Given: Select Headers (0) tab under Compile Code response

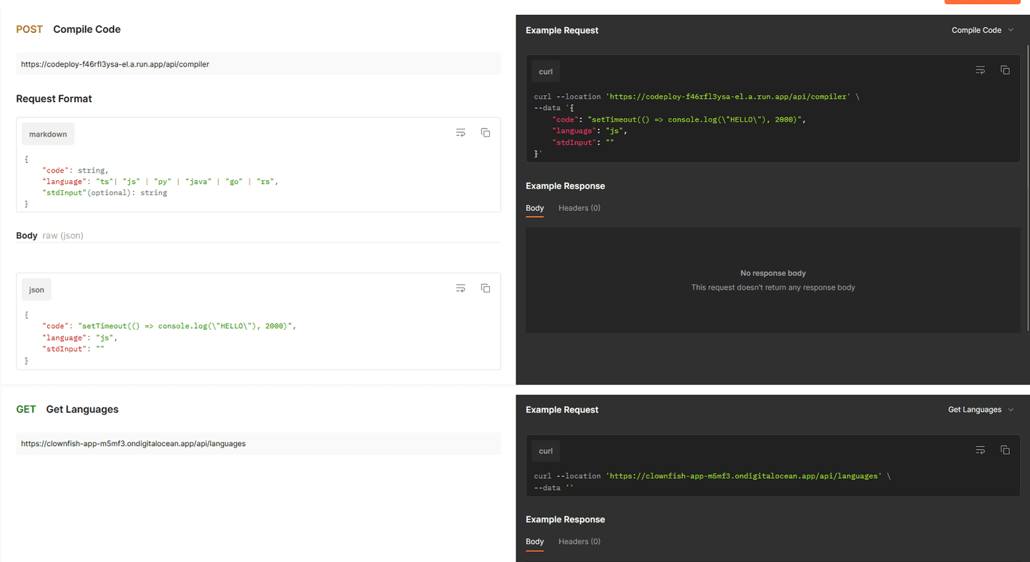Looking at the screenshot, I should [579, 208].
